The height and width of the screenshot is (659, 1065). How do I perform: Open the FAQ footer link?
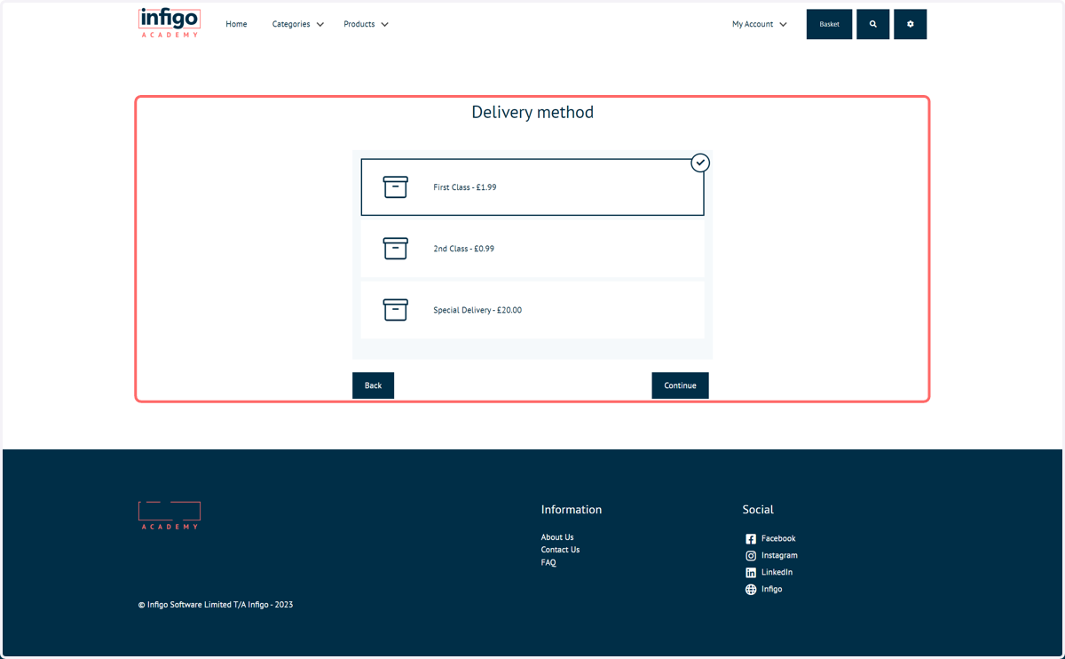pyautogui.click(x=548, y=562)
